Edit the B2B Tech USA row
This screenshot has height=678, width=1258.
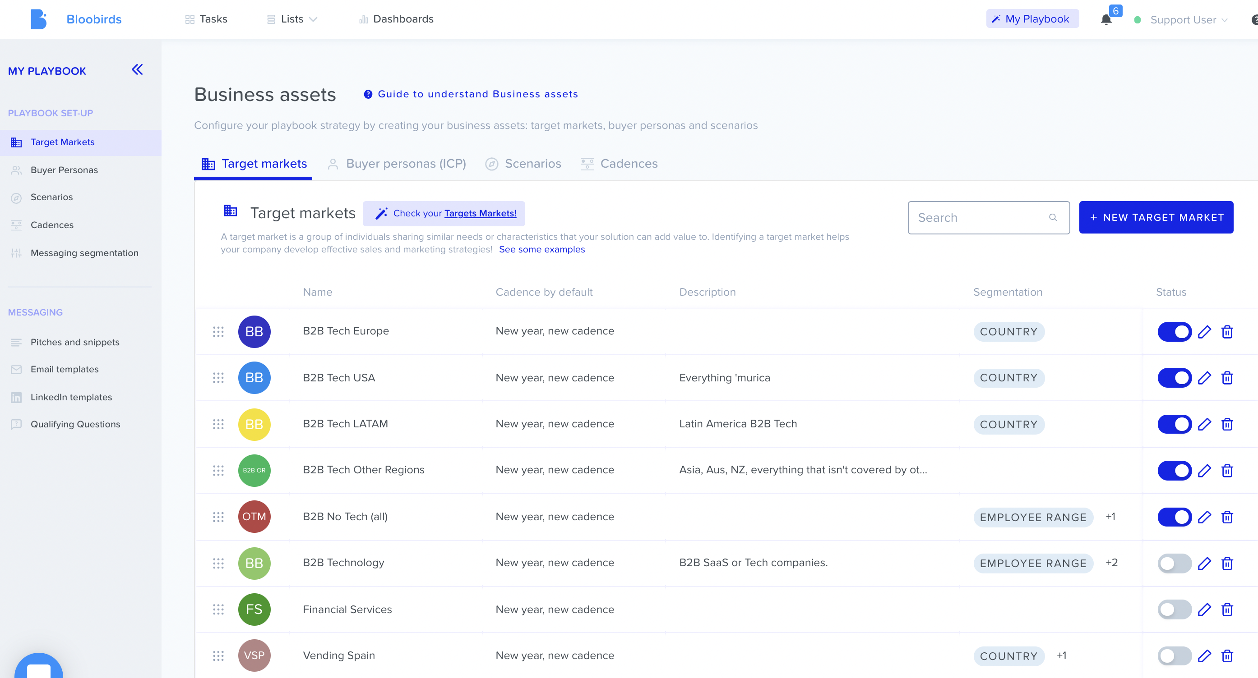click(x=1204, y=378)
